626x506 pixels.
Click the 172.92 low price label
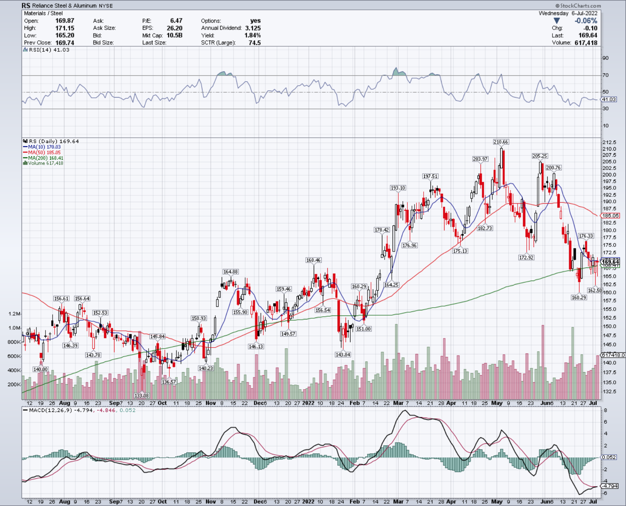click(526, 258)
